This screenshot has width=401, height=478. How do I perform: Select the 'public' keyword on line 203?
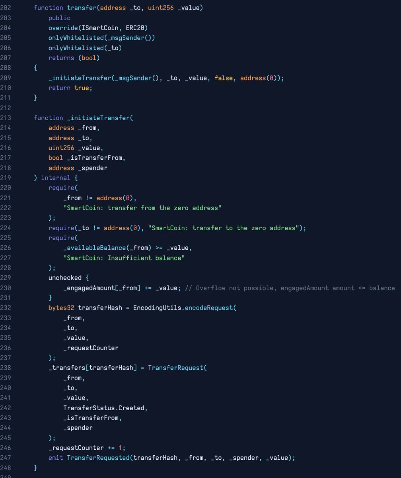(x=59, y=18)
